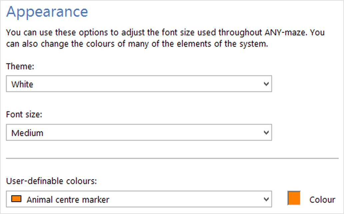344x214 pixels.
Task: Click the small orange icon in colours dropdown
Action: coord(16,199)
